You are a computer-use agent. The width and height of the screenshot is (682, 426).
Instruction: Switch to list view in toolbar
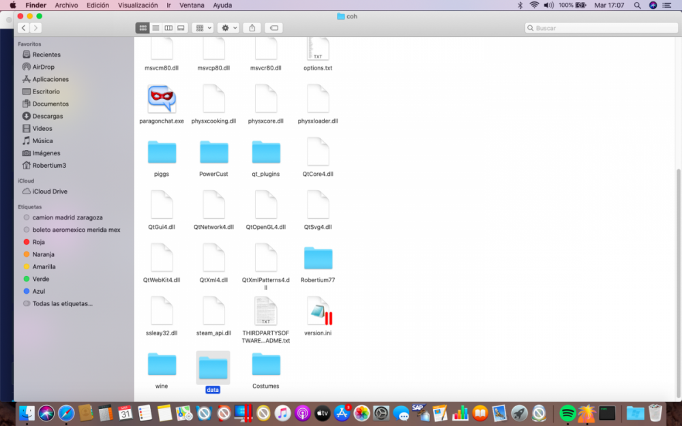(155, 28)
